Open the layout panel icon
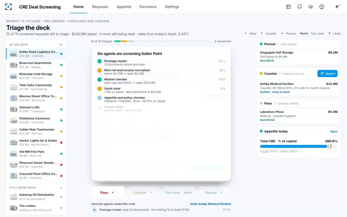This screenshot has width=347, height=217. coord(288,7)
